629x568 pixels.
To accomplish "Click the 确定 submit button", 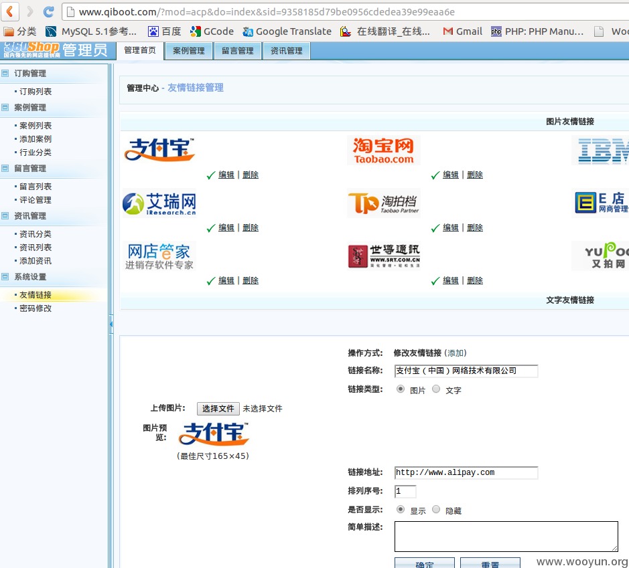I will coord(425,563).
